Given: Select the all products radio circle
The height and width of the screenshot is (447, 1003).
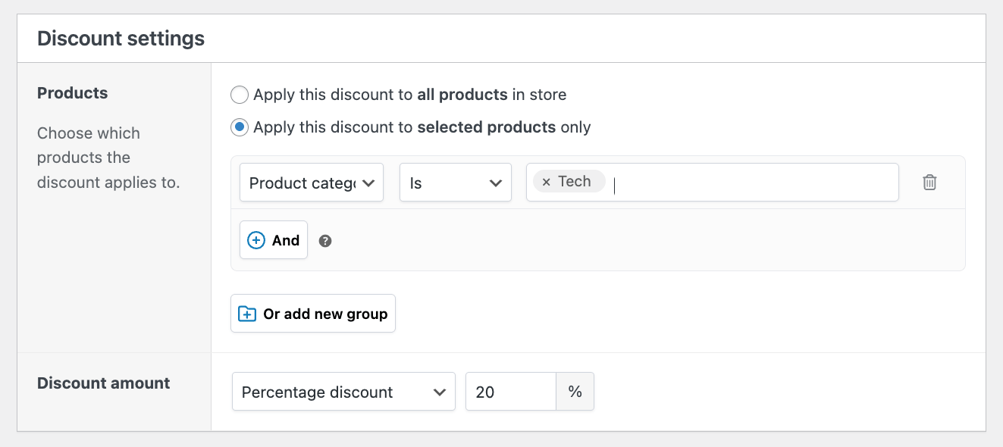Looking at the screenshot, I should 240,95.
